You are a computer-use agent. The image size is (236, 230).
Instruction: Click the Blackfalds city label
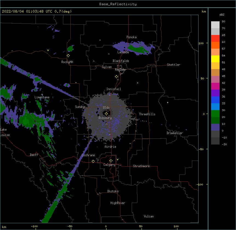pos(121,61)
